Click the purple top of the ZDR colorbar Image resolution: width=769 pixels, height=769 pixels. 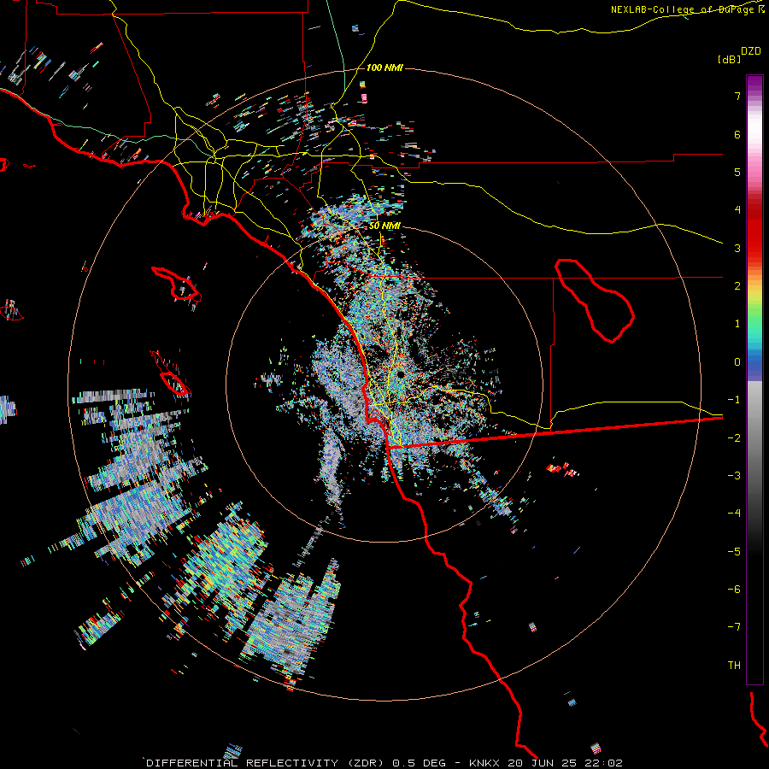754,84
